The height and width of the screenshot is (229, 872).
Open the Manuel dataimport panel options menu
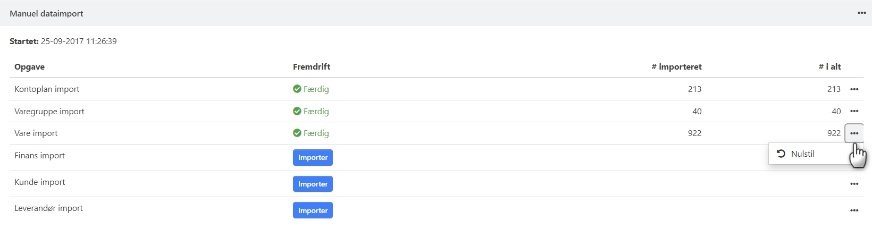point(861,13)
